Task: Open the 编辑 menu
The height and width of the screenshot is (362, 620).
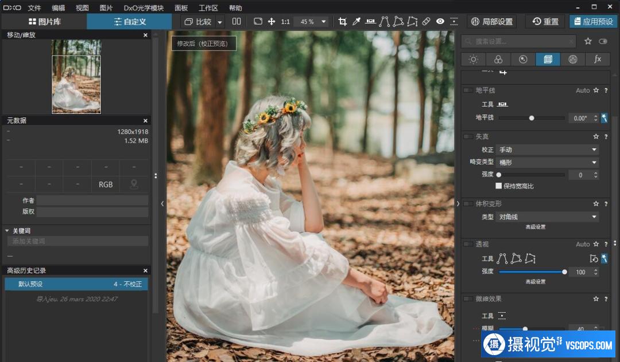Action: 58,8
